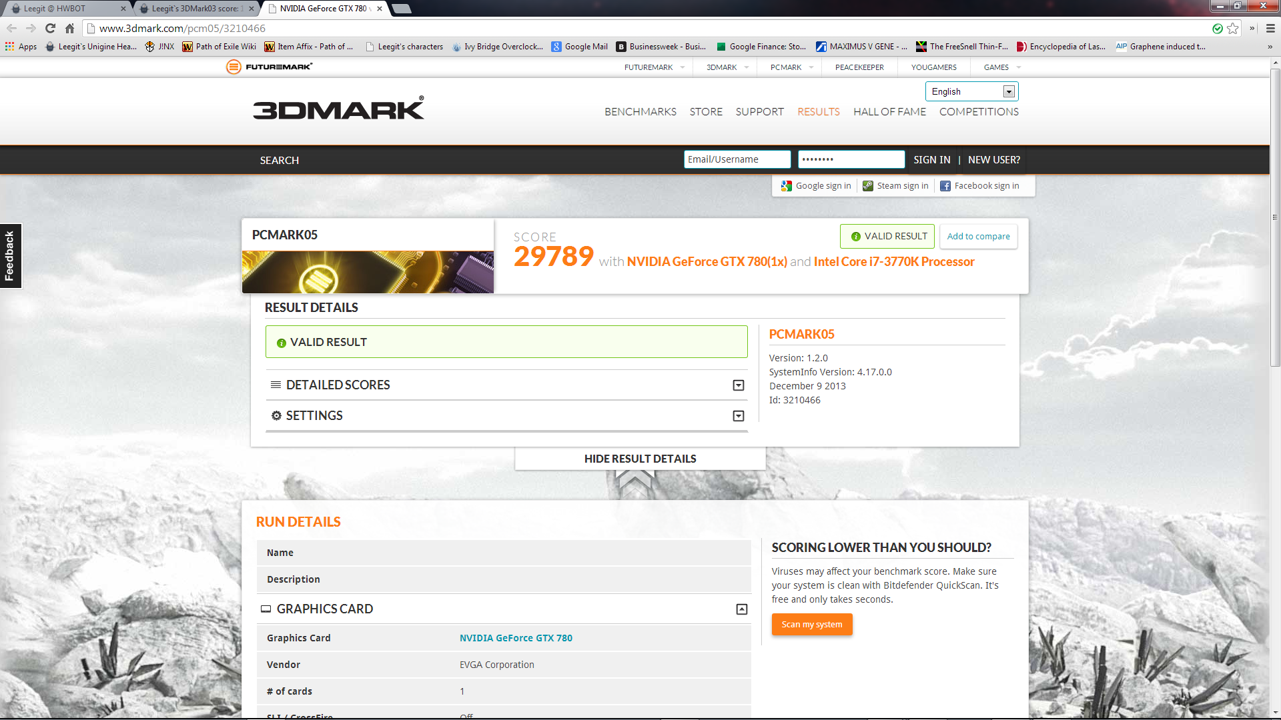Click the SIGN IN button

point(931,160)
